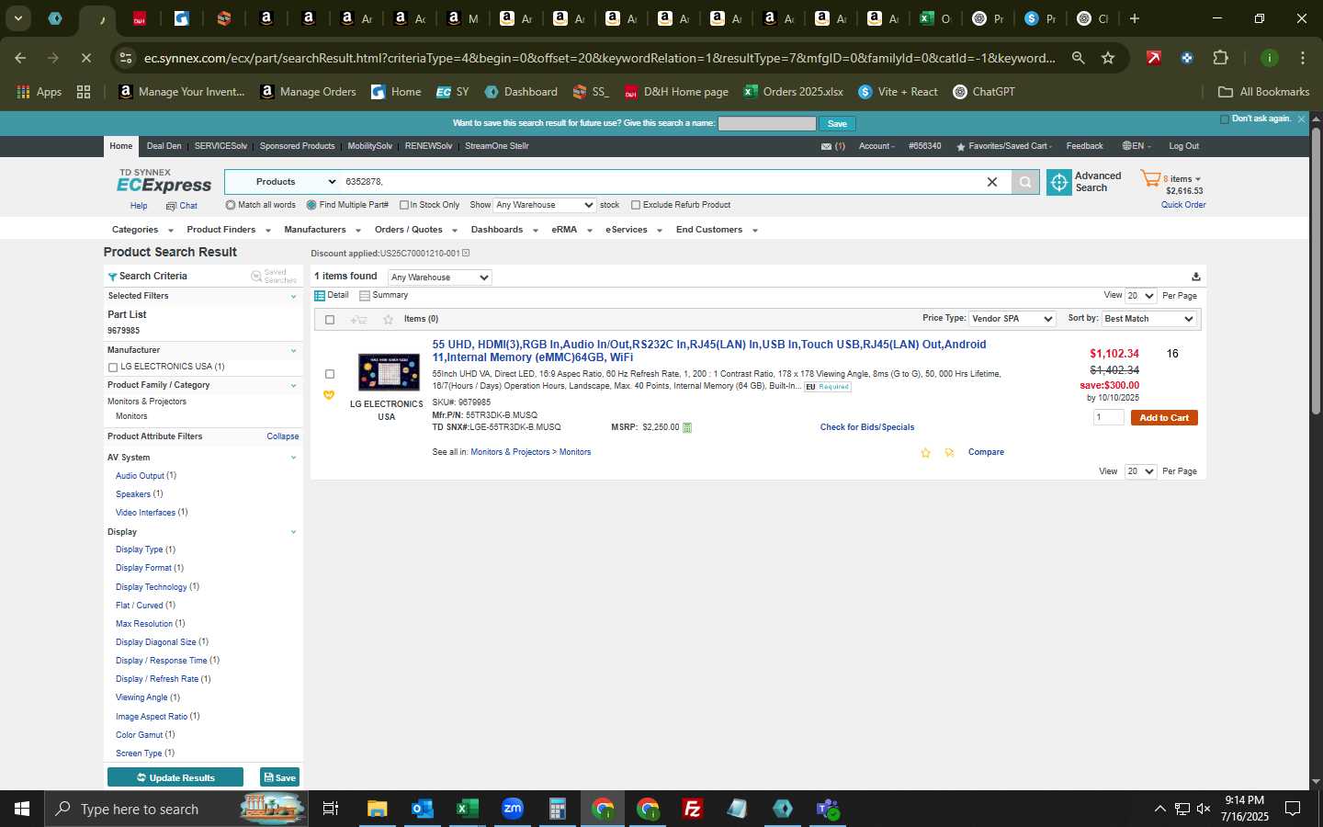The height and width of the screenshot is (827, 1323).
Task: Open File Explorer from the taskbar
Action: [377, 809]
